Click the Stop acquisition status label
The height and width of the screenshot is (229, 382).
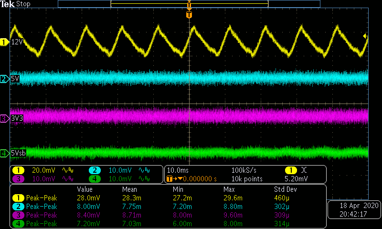tap(23, 4)
